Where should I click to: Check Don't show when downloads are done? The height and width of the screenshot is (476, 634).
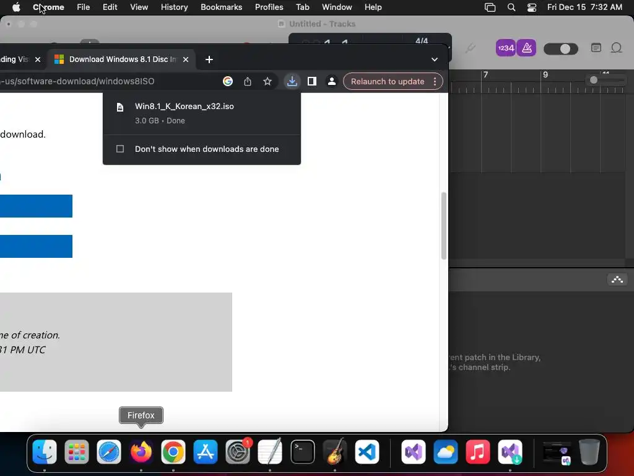click(x=120, y=149)
